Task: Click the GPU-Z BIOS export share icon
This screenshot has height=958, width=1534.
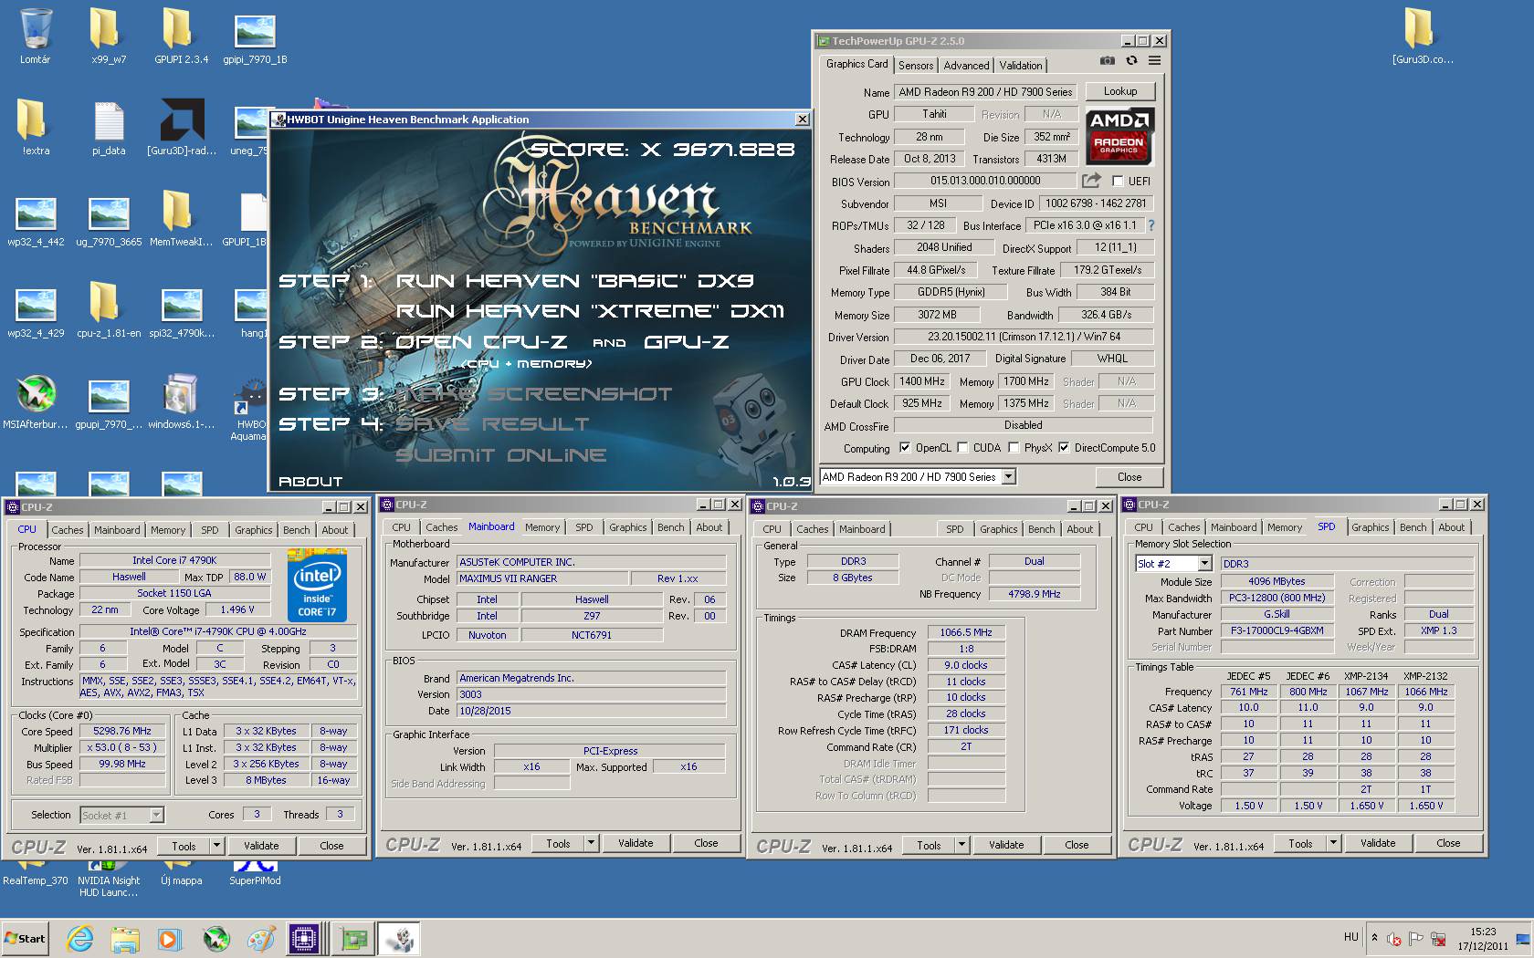Action: (x=1091, y=181)
